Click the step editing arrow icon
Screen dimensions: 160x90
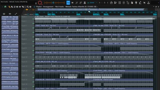[72, 3]
